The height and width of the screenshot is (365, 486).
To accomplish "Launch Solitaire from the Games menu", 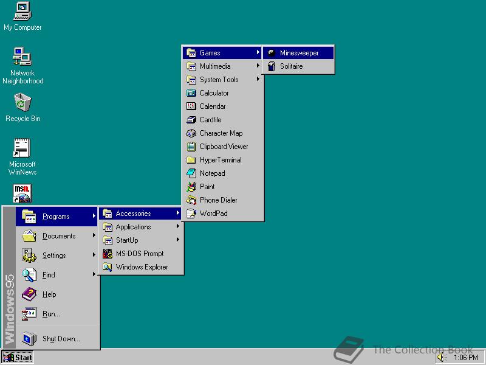I will pos(298,66).
